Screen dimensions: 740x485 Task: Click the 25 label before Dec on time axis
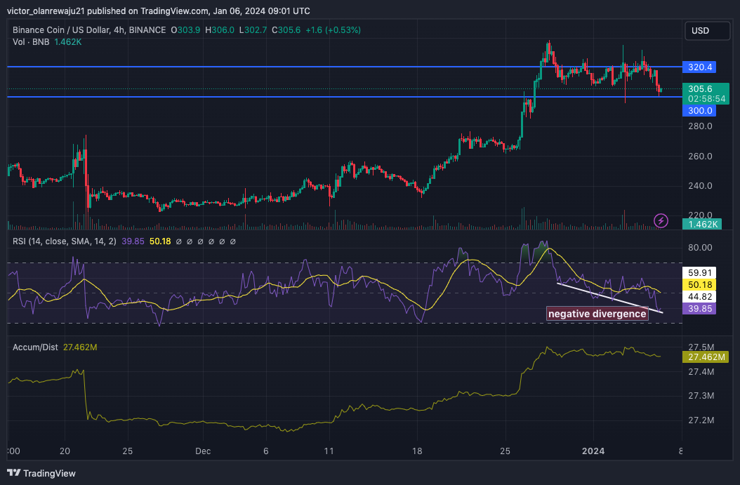(x=127, y=451)
